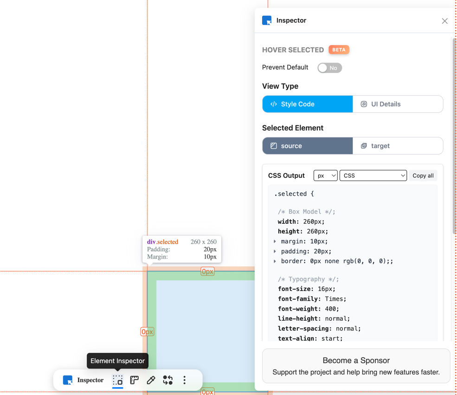Click the font-family: Times line

click(x=312, y=299)
